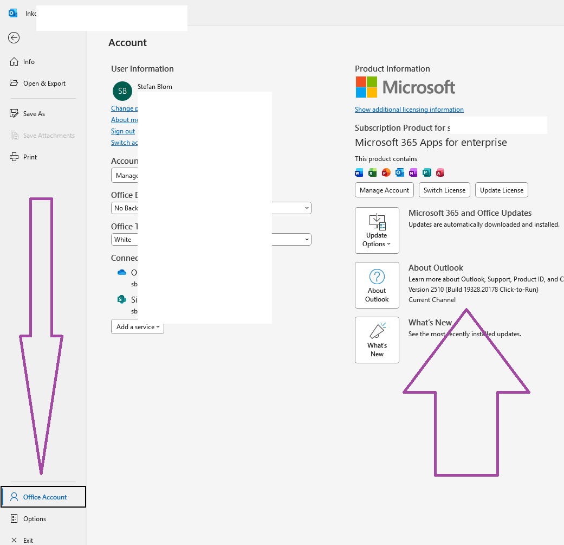564x545 pixels.
Task: Click the Publisher icon in product list
Action: coord(426,173)
